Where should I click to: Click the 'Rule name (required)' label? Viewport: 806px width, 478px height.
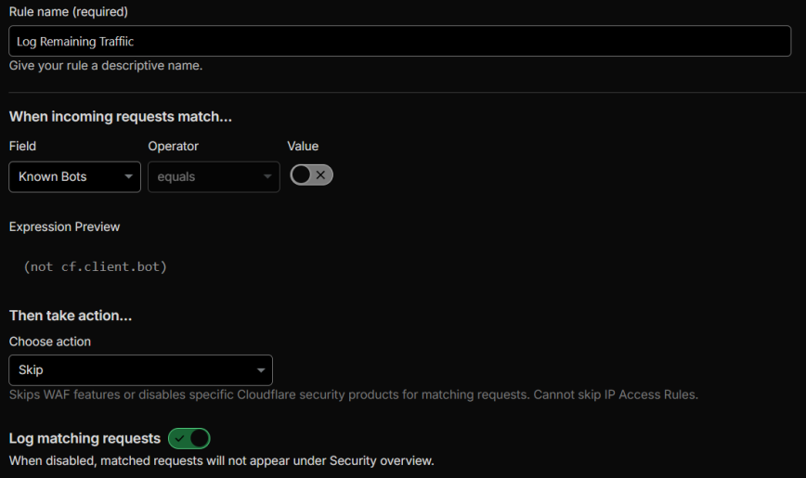click(x=69, y=12)
